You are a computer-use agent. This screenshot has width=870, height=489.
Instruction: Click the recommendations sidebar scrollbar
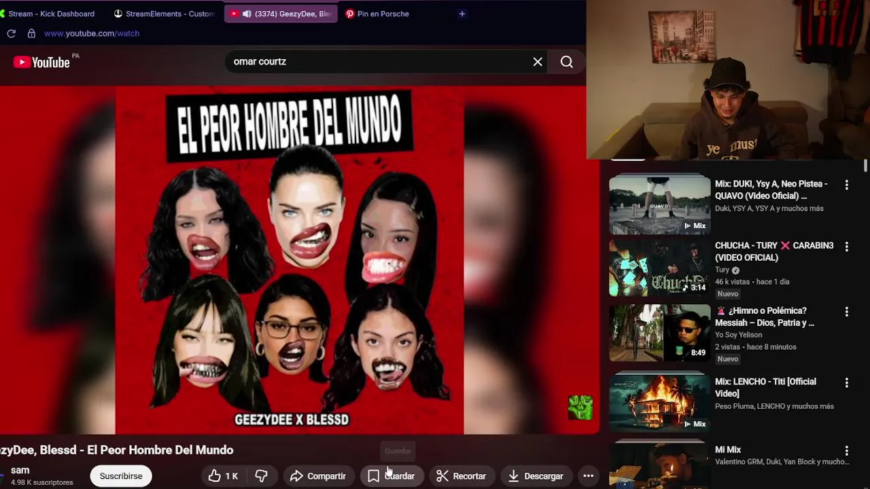(x=865, y=166)
